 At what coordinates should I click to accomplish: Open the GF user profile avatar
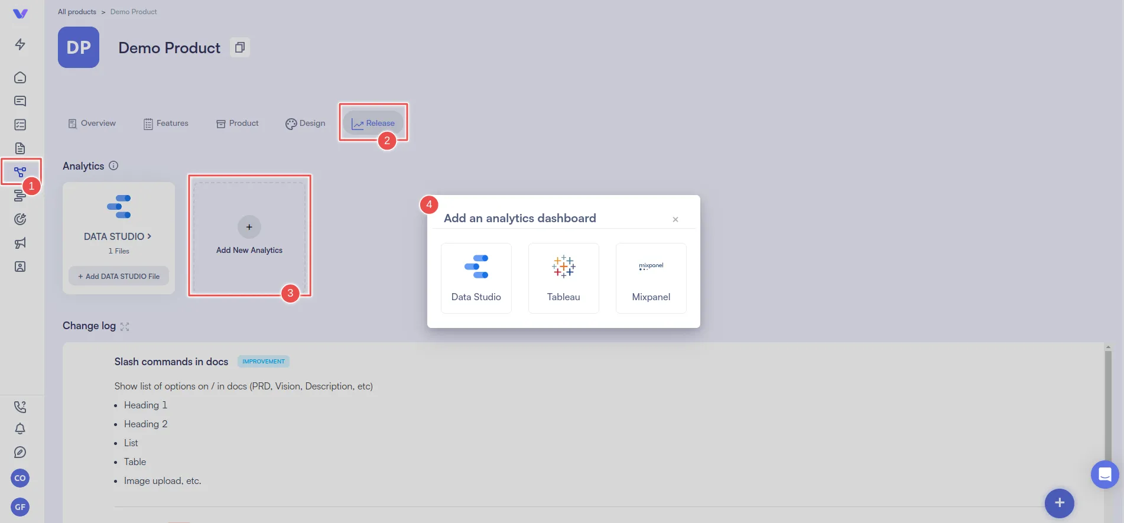click(20, 507)
